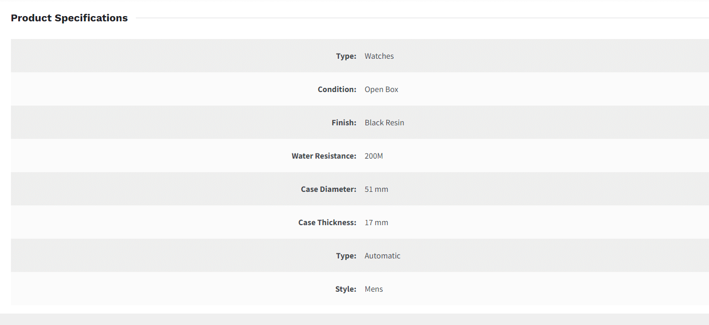Image resolution: width=709 pixels, height=325 pixels.
Task: Select the Case Thickness label
Action: [327, 223]
